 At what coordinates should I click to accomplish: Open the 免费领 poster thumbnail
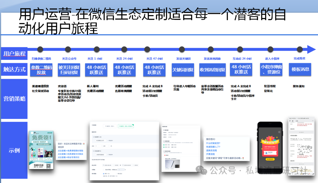(x=41, y=150)
